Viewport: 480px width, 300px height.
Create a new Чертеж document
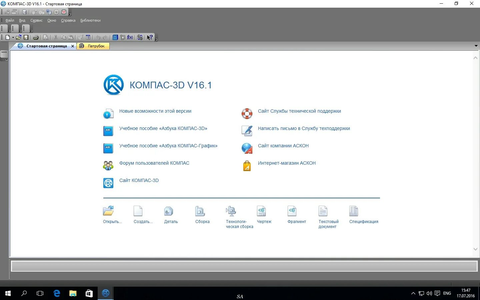261,211
